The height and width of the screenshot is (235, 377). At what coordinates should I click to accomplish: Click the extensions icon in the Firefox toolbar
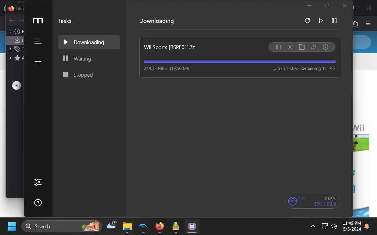tap(355, 23)
